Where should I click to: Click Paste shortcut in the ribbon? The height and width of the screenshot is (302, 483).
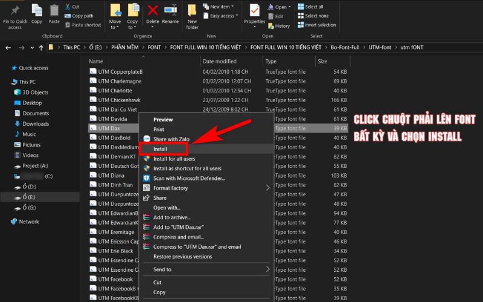click(83, 25)
